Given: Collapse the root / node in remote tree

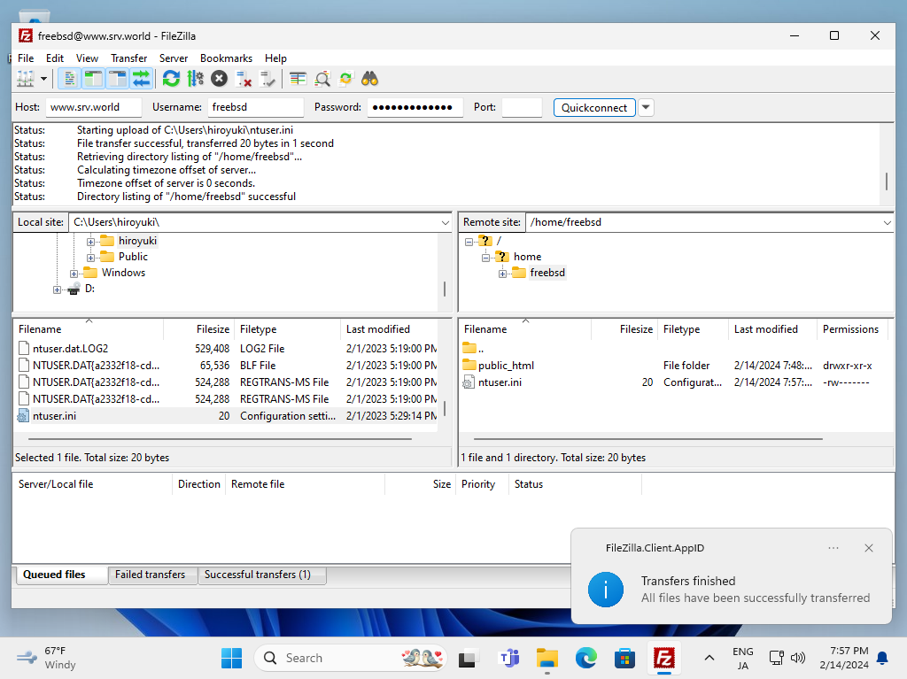Looking at the screenshot, I should coord(469,242).
